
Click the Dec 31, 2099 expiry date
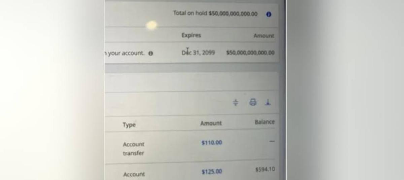coord(198,53)
